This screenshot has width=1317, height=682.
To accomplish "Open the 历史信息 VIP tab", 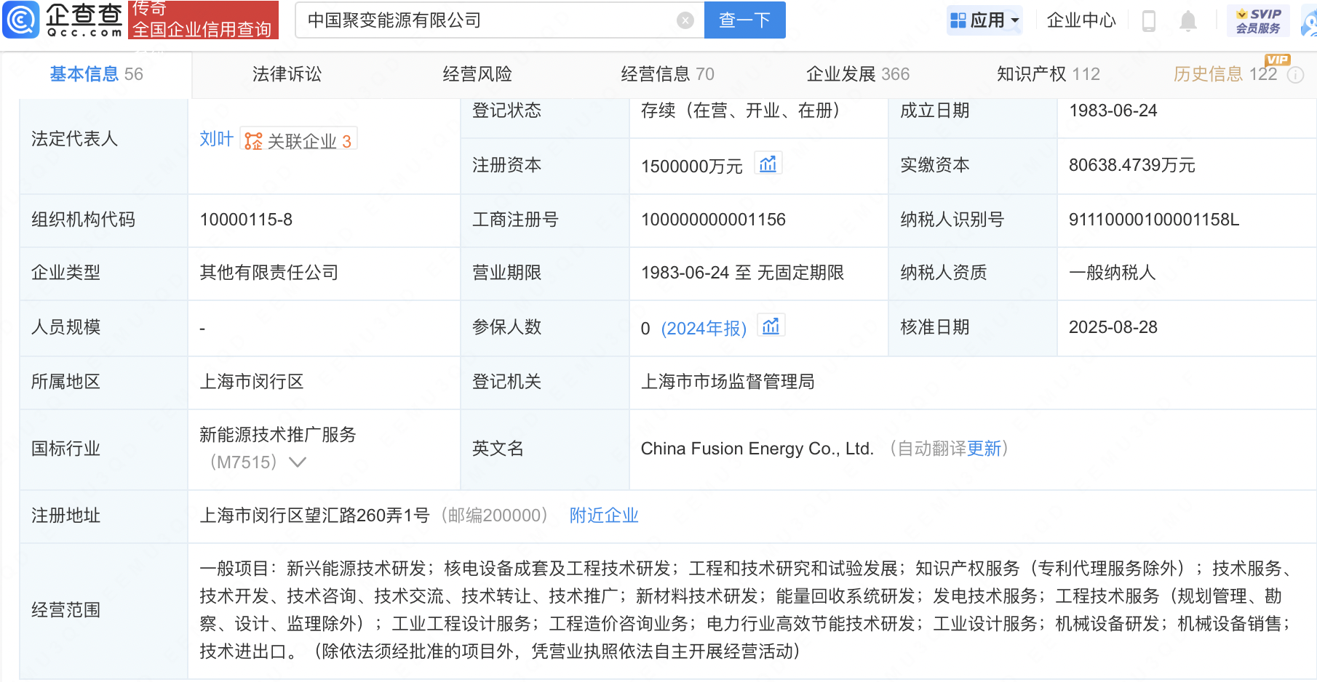I will (1225, 74).
